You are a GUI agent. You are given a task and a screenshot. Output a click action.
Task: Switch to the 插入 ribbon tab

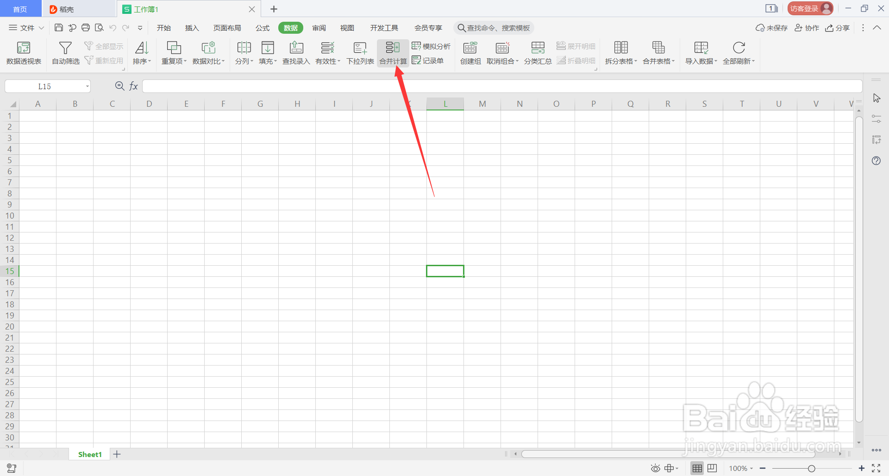[192, 28]
